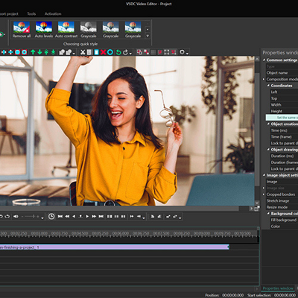Select the Left coordinate property

pyautogui.click(x=284, y=92)
